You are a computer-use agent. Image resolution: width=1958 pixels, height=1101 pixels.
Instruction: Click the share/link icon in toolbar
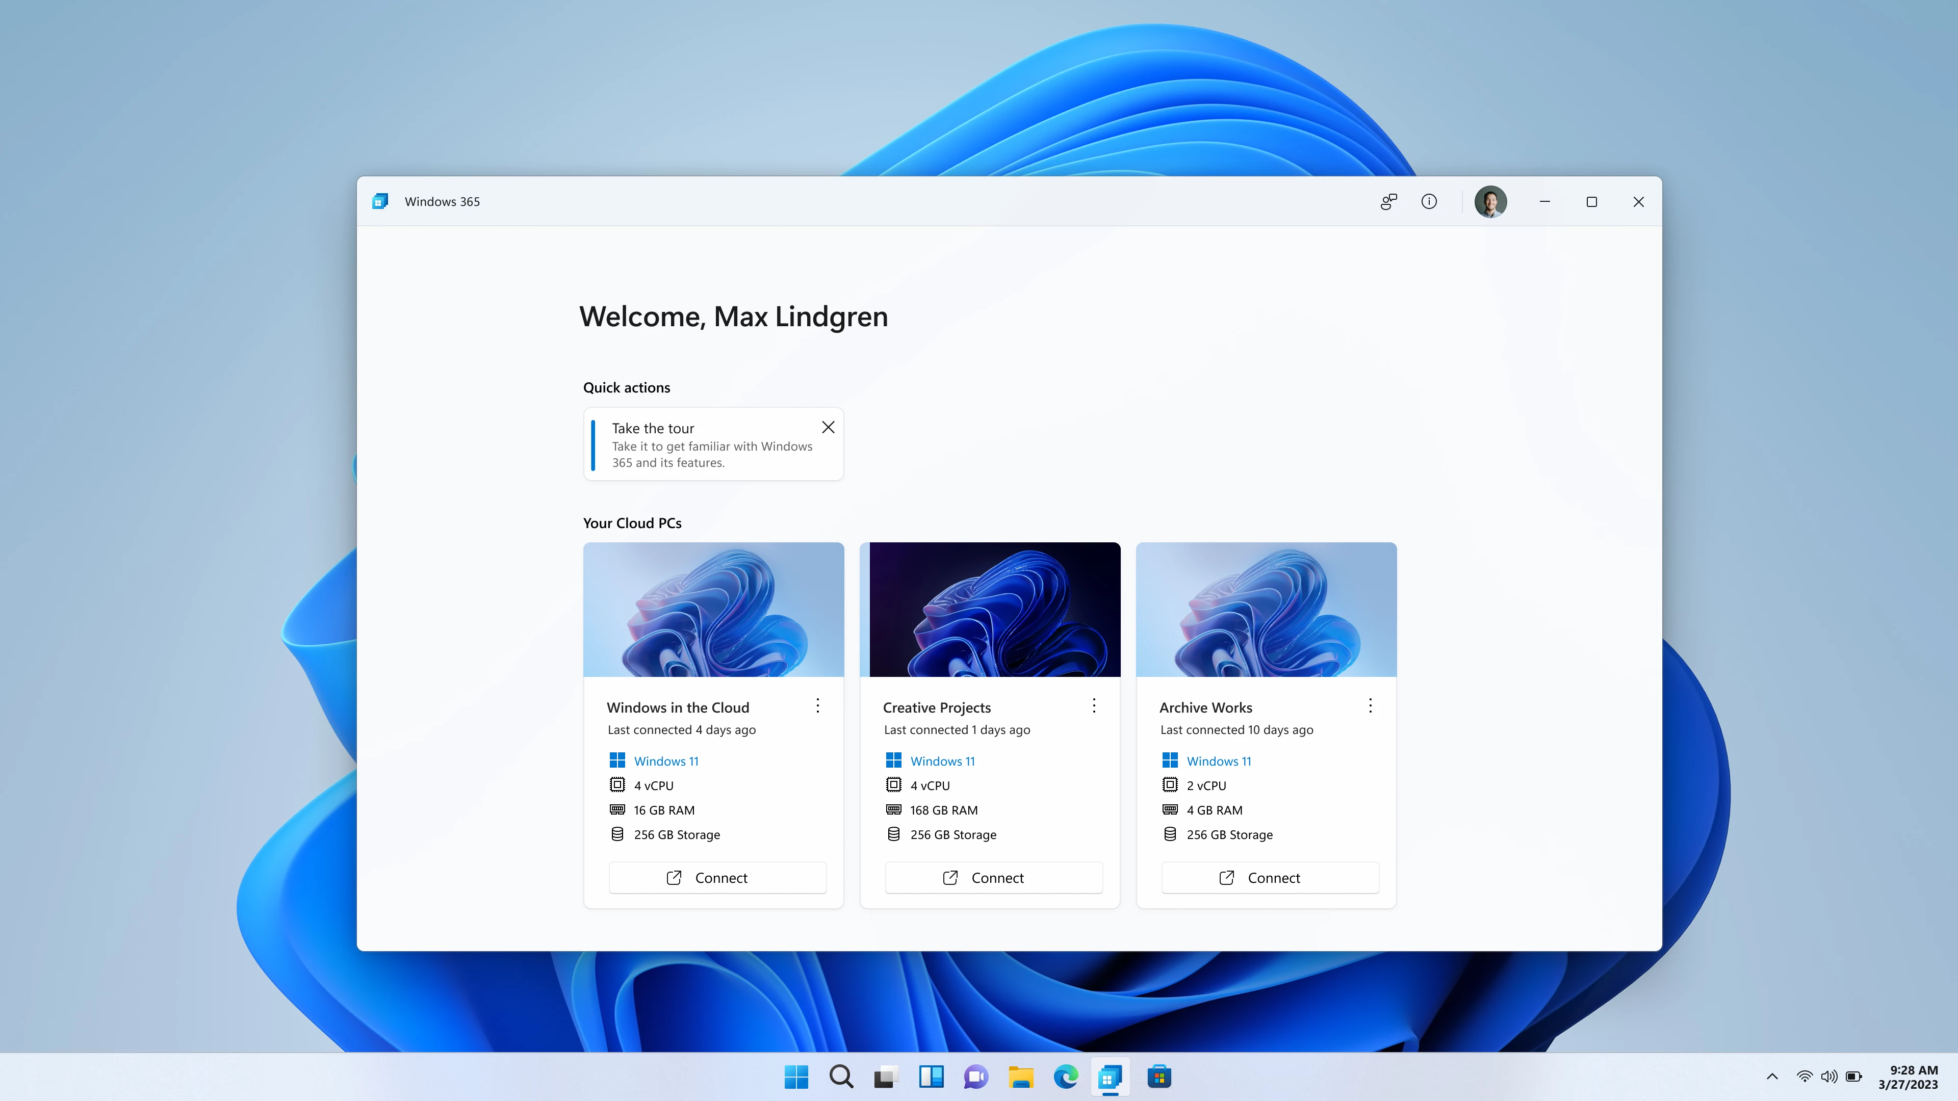point(1389,200)
